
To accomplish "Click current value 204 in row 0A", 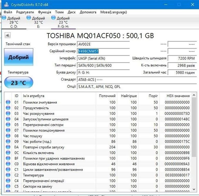I will coord(112,147).
